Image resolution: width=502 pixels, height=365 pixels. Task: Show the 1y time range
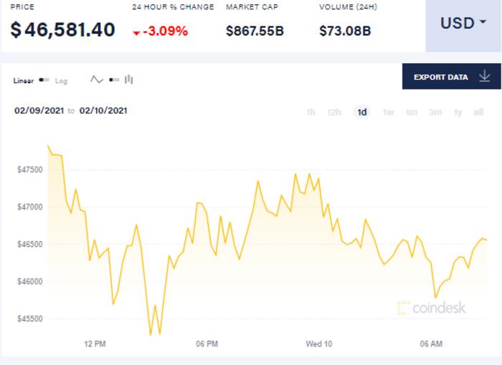pos(458,112)
